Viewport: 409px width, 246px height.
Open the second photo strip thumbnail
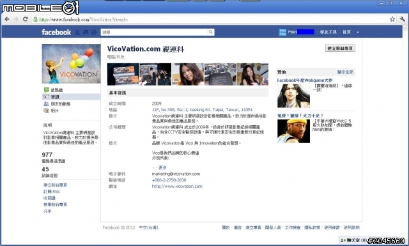click(155, 74)
